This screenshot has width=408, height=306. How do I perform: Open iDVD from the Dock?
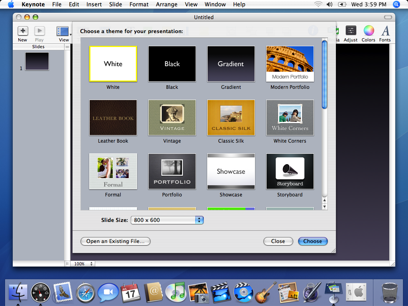tap(243, 293)
